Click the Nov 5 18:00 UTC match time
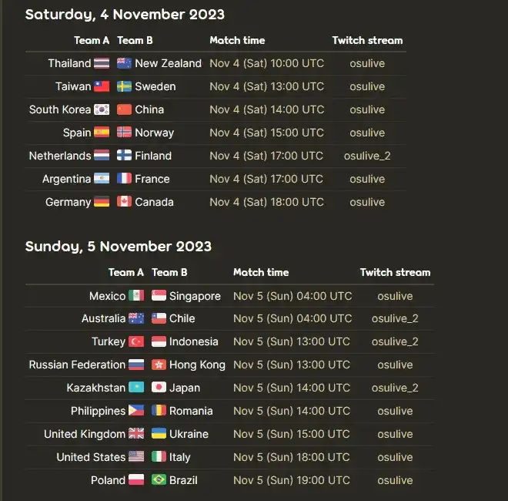The height and width of the screenshot is (501, 508). (x=292, y=457)
